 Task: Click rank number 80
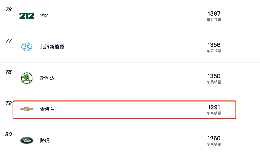(9, 134)
